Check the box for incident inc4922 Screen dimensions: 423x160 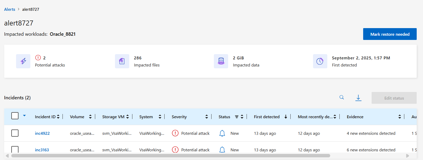coord(15,133)
